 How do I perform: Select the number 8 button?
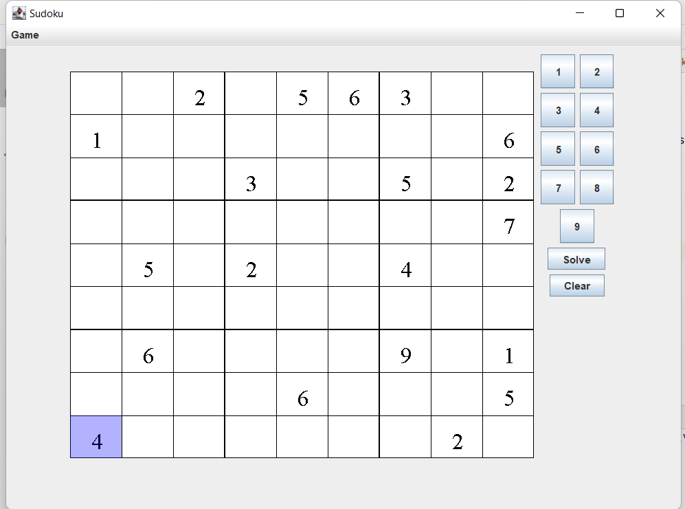tap(596, 186)
